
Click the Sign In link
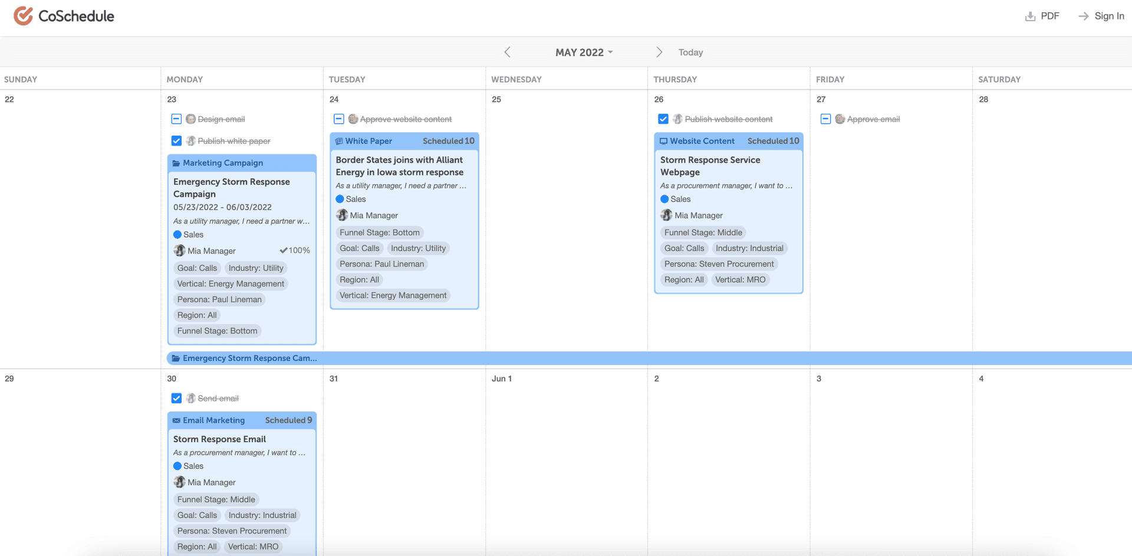[1109, 16]
